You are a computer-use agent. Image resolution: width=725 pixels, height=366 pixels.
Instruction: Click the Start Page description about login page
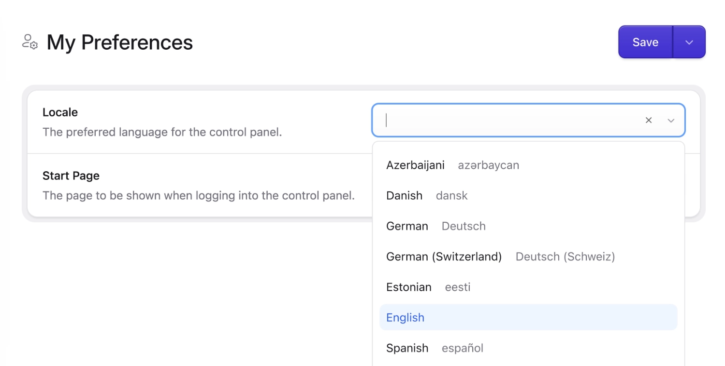[199, 195]
